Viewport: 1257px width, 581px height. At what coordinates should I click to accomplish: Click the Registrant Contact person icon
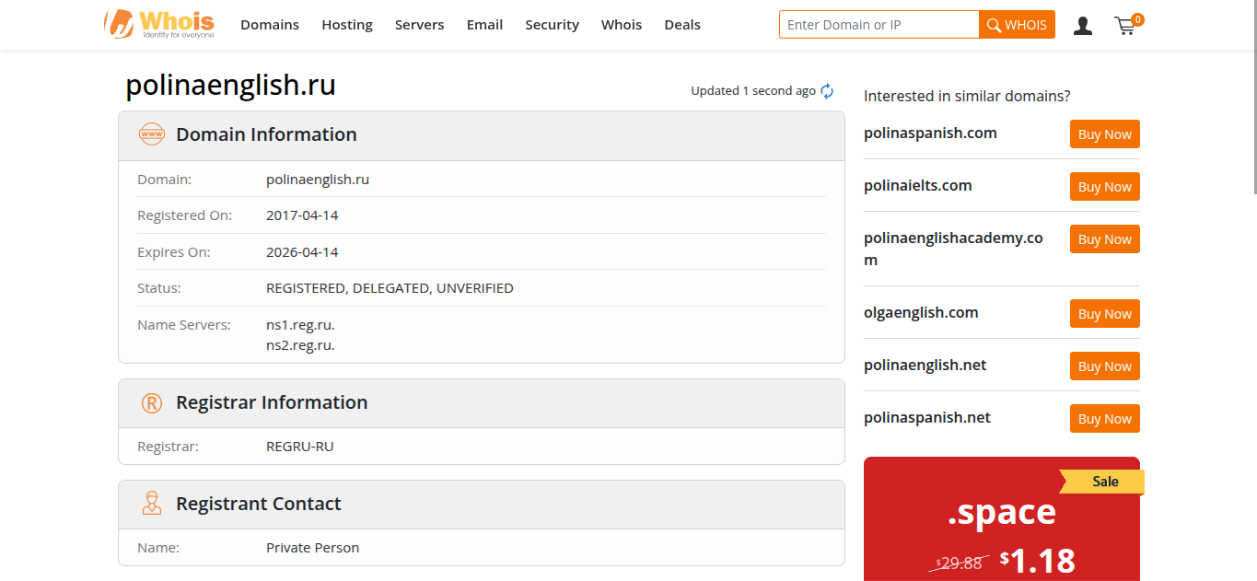[151, 504]
